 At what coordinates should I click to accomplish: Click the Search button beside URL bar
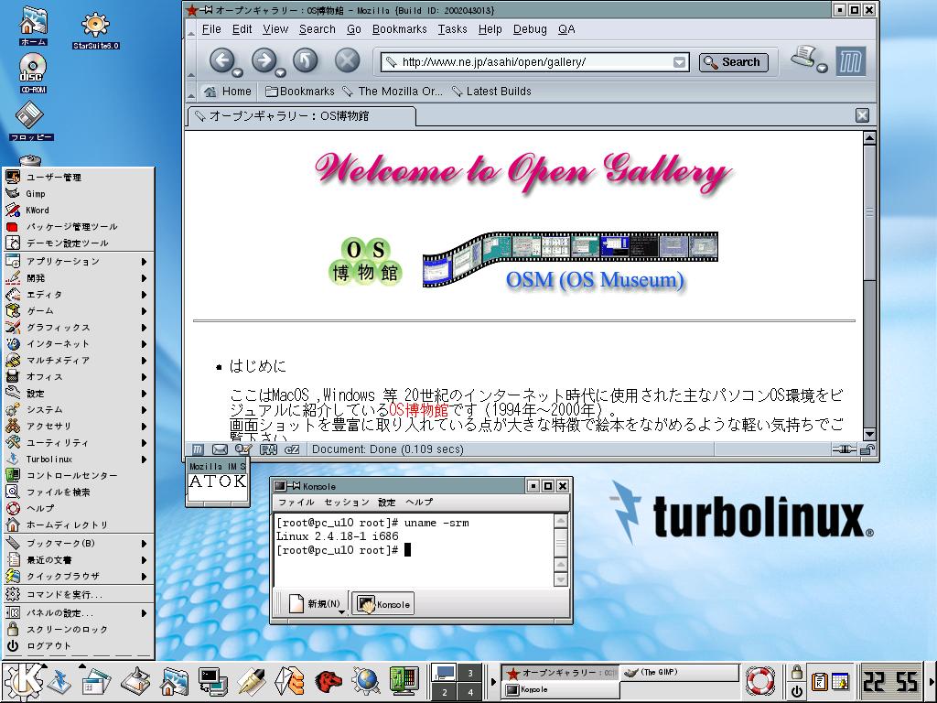pyautogui.click(x=734, y=62)
